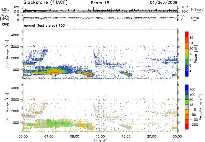The height and width of the screenshot is (142, 205).
Task: Click the "1000" tick on the velocity panel
Action: point(15,123)
